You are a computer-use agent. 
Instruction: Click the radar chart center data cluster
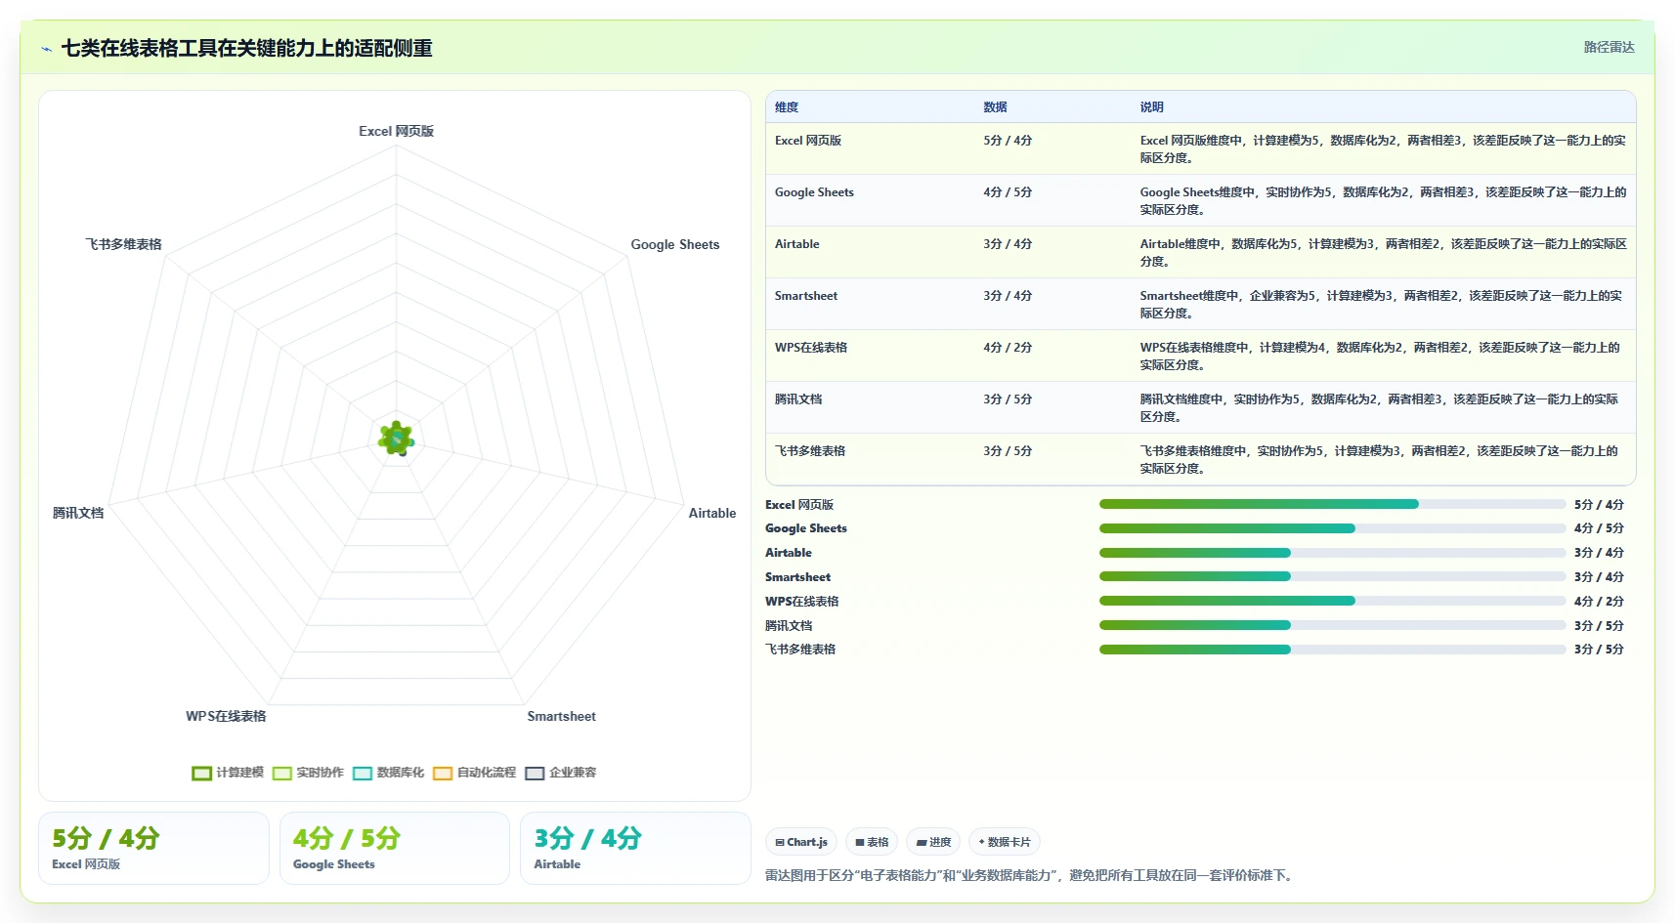(x=396, y=440)
